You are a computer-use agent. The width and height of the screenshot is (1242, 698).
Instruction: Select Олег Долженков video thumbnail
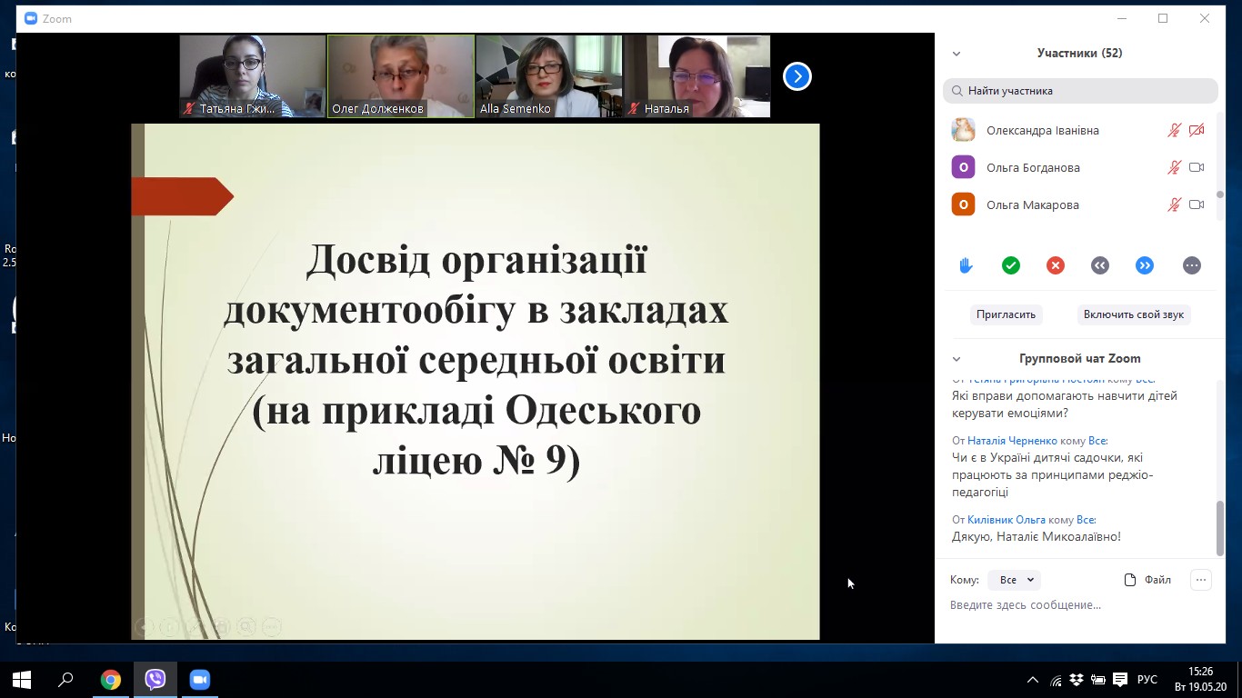click(x=401, y=76)
